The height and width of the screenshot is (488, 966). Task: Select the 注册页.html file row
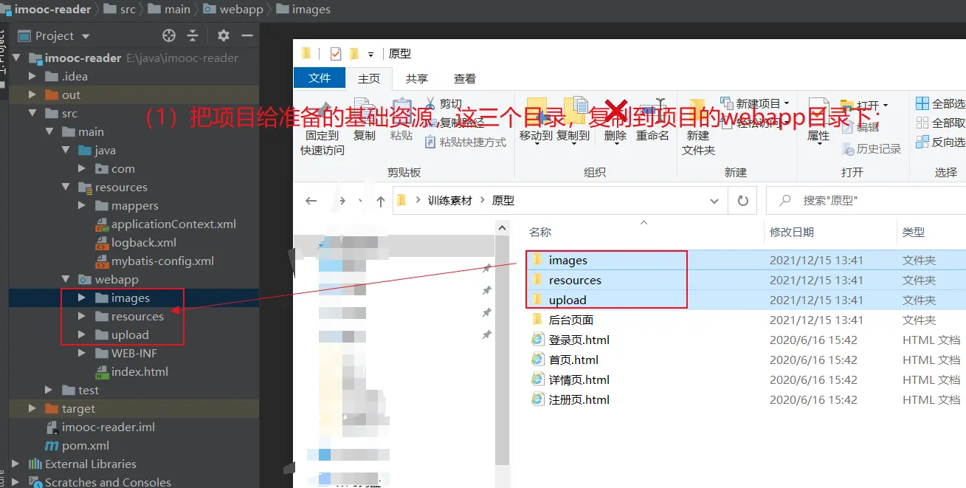tap(745, 399)
